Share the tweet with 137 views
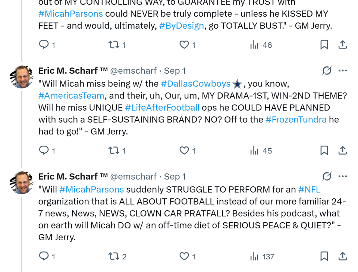The width and height of the screenshot is (358, 272). (x=343, y=257)
